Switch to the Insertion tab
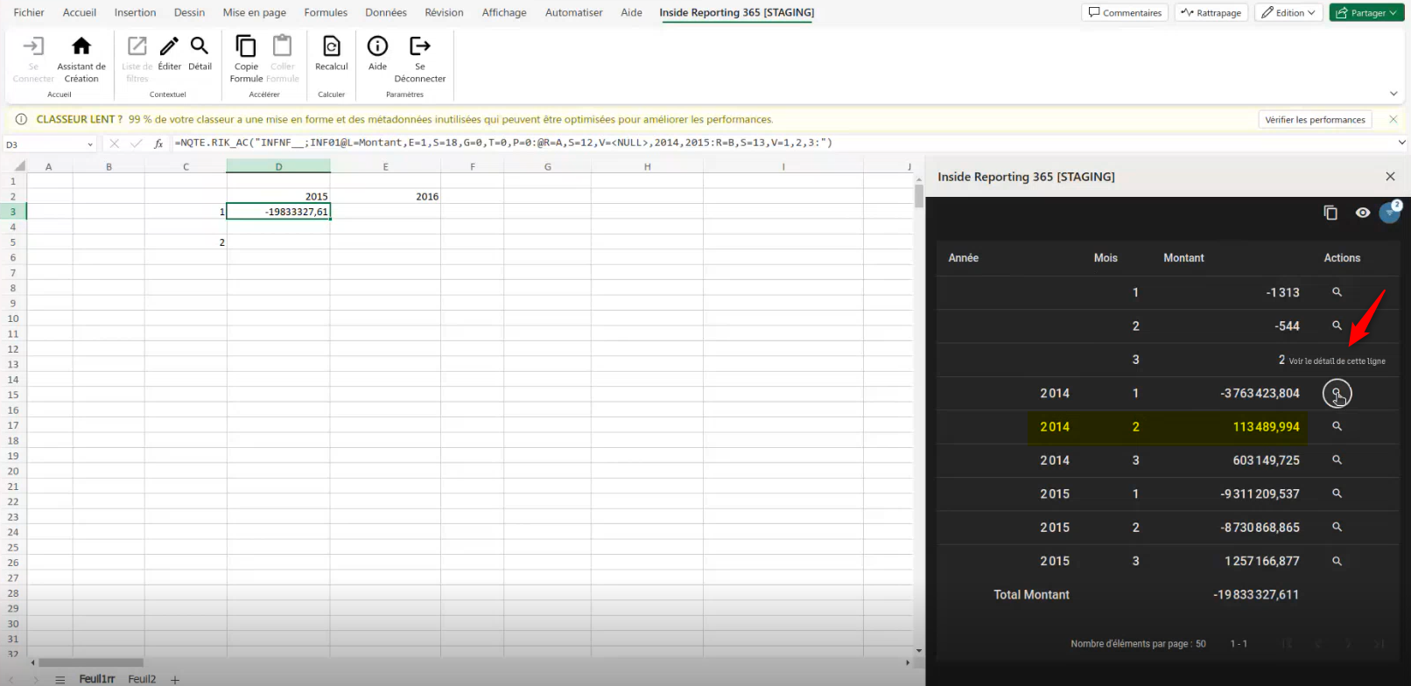1411x686 pixels. (135, 13)
